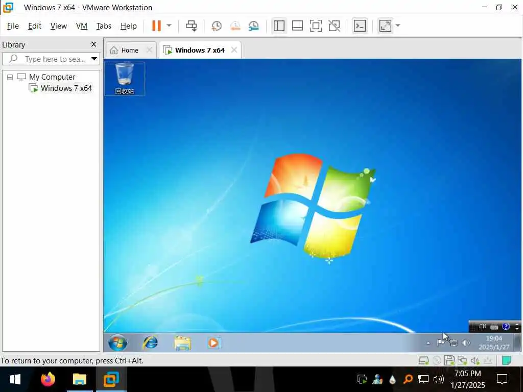Switch to Unity mode
Screen dimensions: 523x392
click(334, 26)
